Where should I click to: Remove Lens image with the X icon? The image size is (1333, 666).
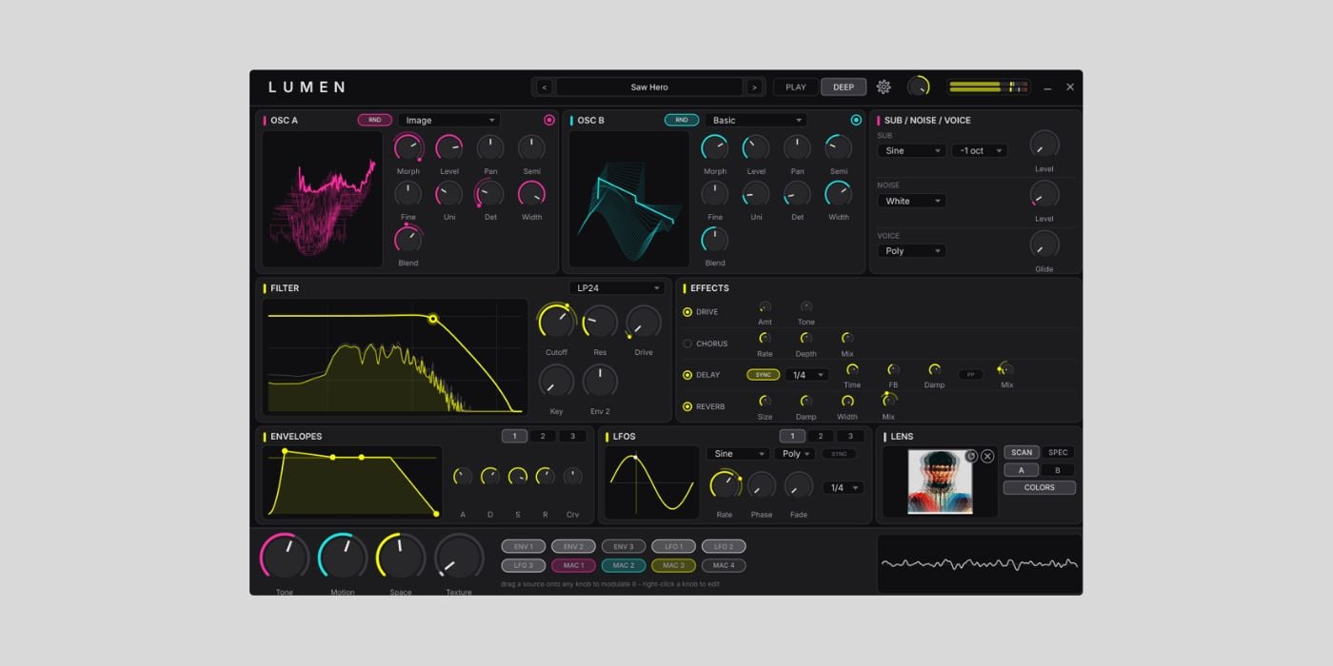point(987,457)
